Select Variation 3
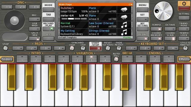This screenshot has height=107, width=191. pos(91,59)
